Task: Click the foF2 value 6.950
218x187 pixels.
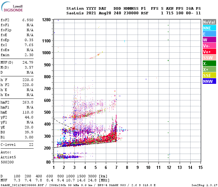Action: [28, 20]
